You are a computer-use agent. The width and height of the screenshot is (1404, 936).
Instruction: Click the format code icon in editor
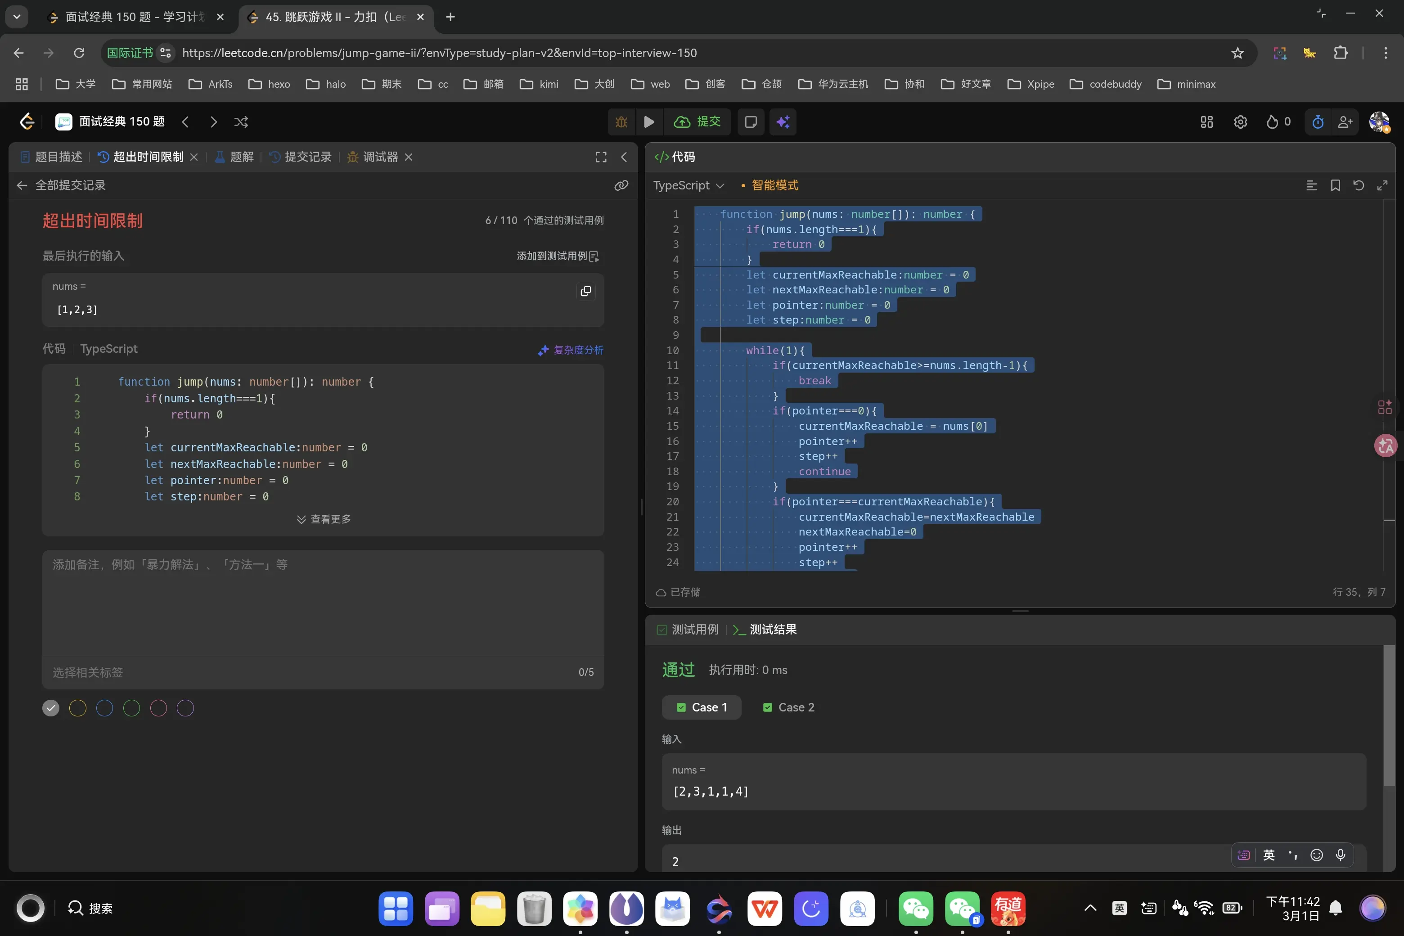click(x=1311, y=186)
